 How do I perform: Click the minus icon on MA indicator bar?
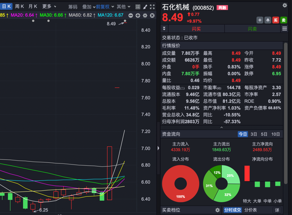[x=131, y=15]
